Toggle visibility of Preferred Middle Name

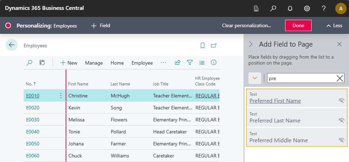[341, 140]
